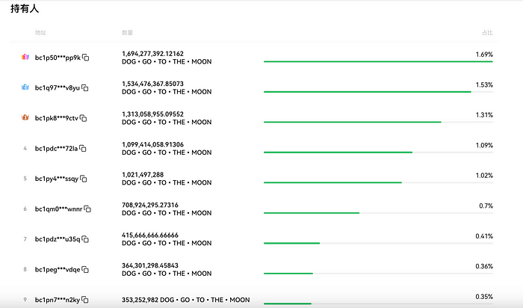Click the second-place rank medal icon
Screen dimensions: 523x308
(25, 87)
